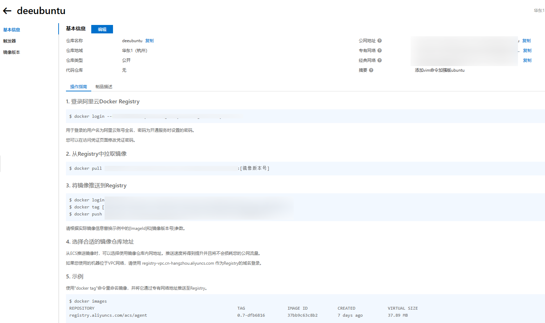Click the docker push command line
The width and height of the screenshot is (545, 323).
pos(86,214)
